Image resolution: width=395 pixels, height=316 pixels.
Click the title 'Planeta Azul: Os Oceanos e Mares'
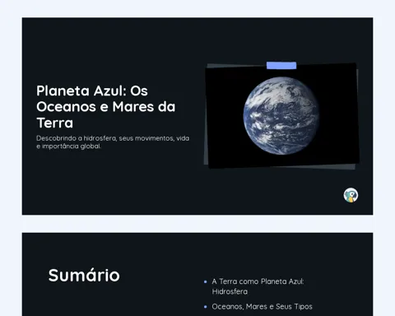click(x=105, y=99)
